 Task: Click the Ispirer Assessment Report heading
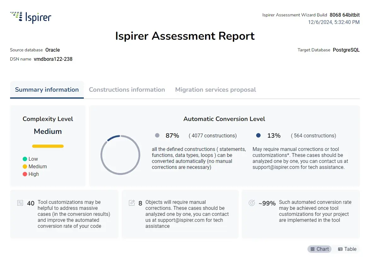point(185,36)
